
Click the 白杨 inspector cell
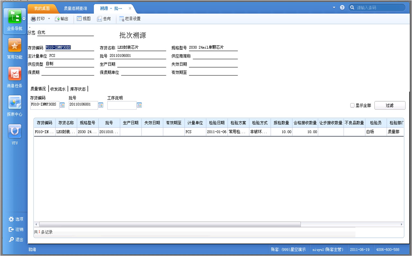(x=376, y=132)
